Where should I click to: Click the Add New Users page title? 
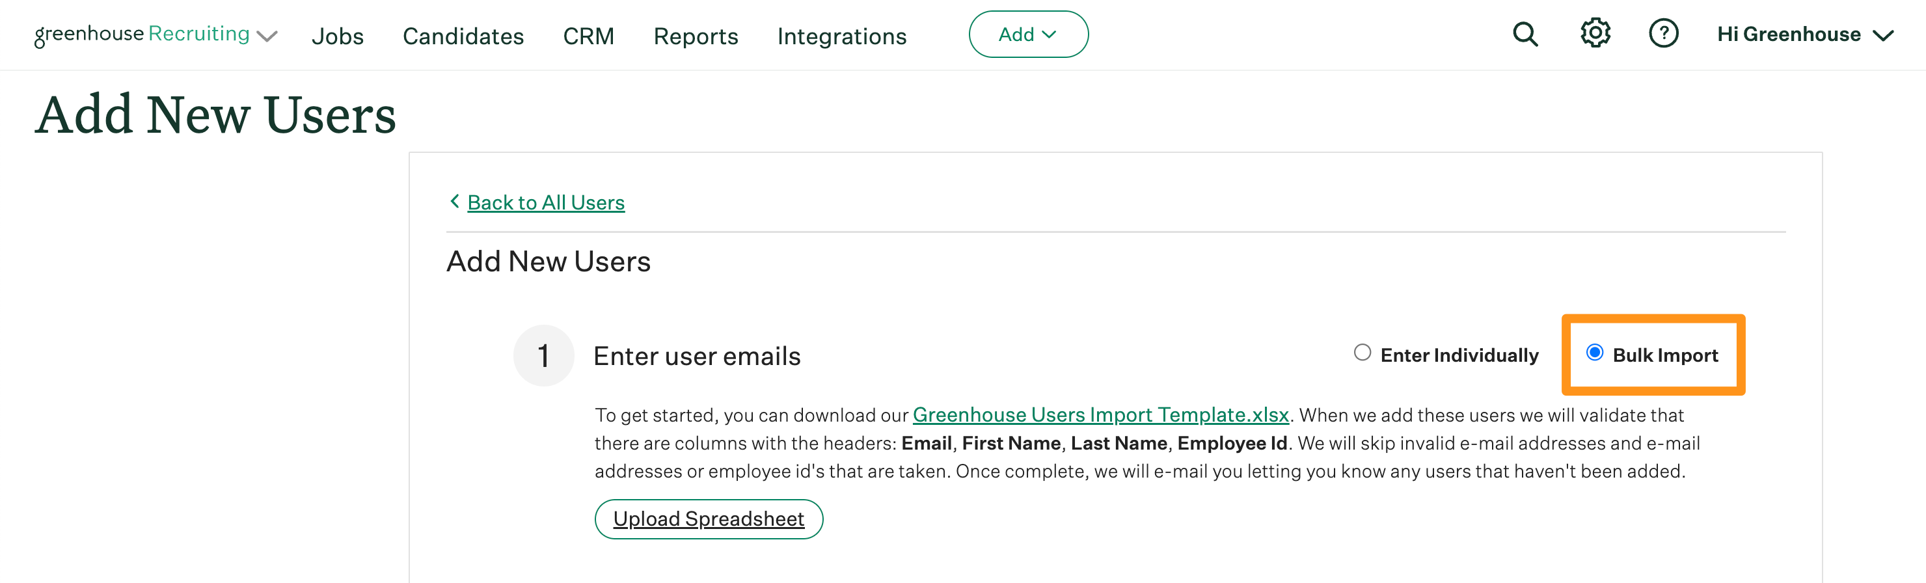[215, 115]
